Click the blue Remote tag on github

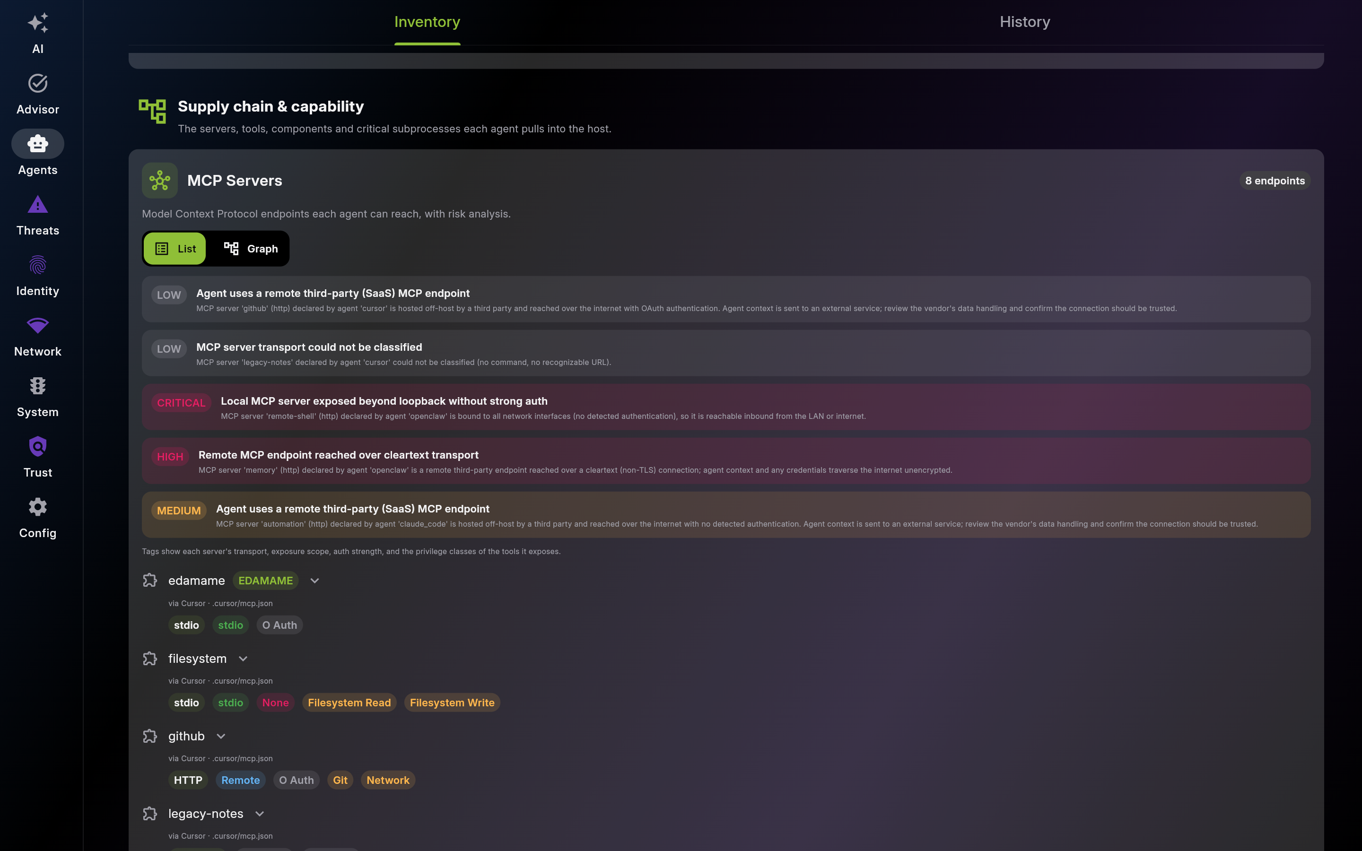coord(240,780)
